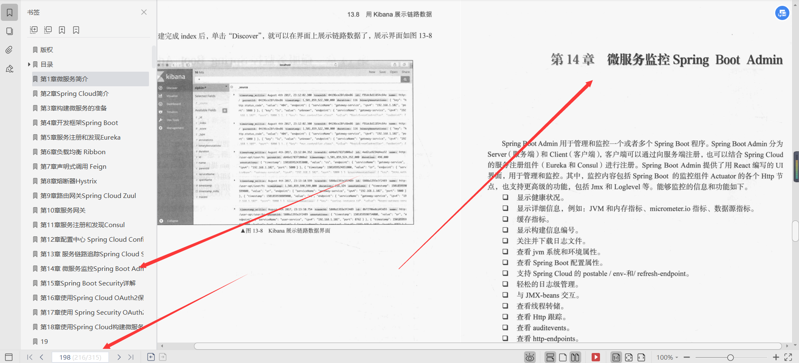Set zoom to actual size 1:1
799x363 pixels.
point(616,357)
